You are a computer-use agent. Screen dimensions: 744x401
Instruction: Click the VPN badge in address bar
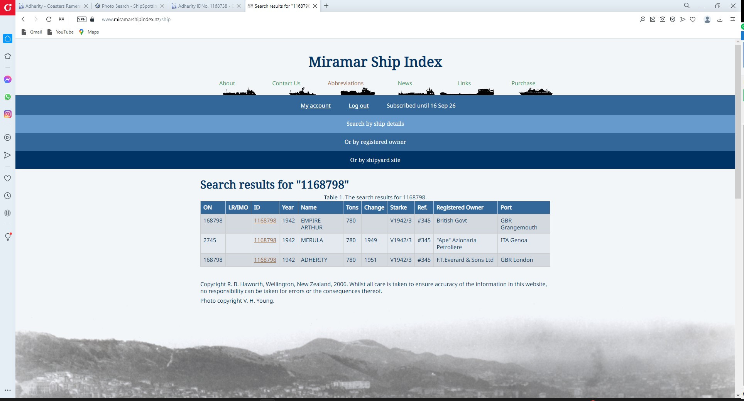click(82, 19)
